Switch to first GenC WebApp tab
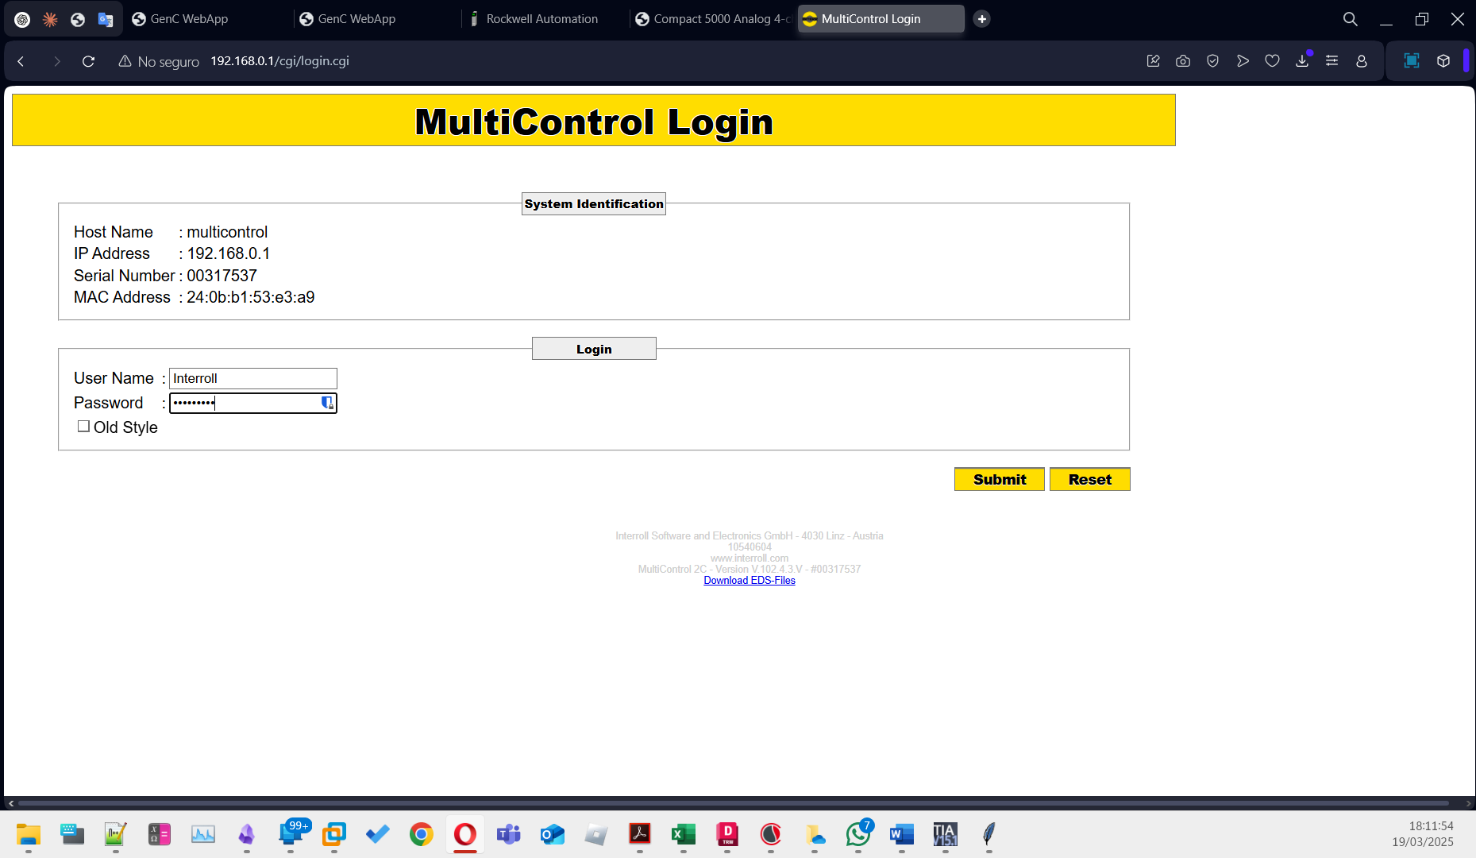Screen dimensions: 1476x858 pyautogui.click(x=206, y=19)
